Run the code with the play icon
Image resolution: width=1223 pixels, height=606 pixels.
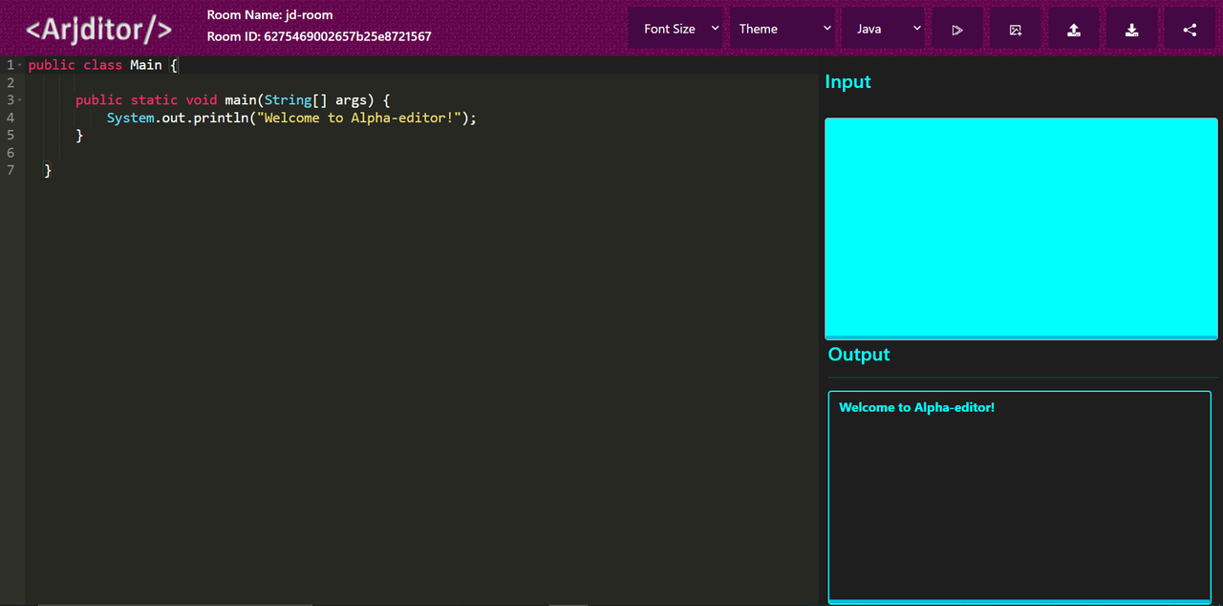[x=957, y=29]
